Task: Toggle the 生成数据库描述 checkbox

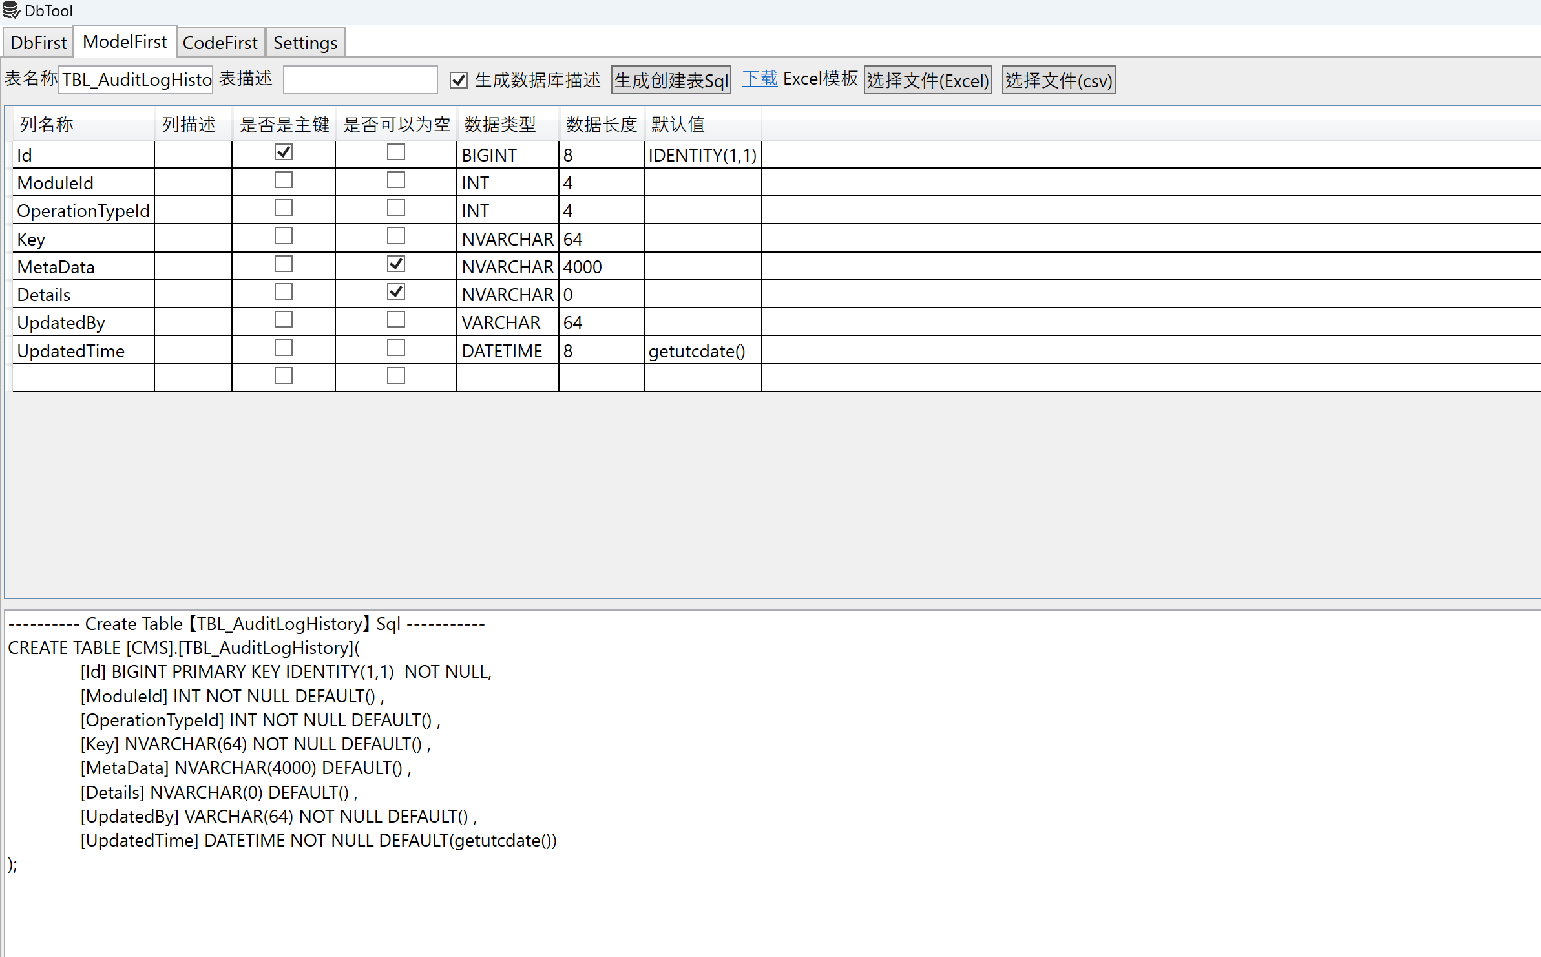Action: tap(458, 80)
